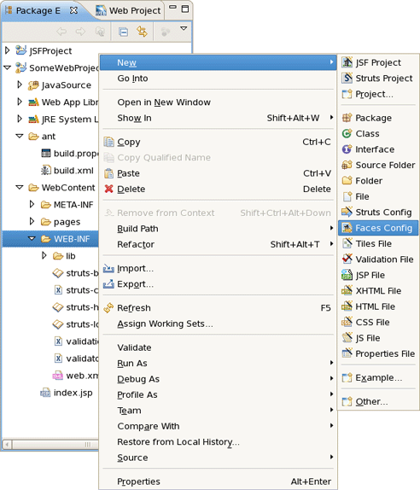Open the Debug As submenu
Viewport: 420px width, 490px height.
[219, 379]
